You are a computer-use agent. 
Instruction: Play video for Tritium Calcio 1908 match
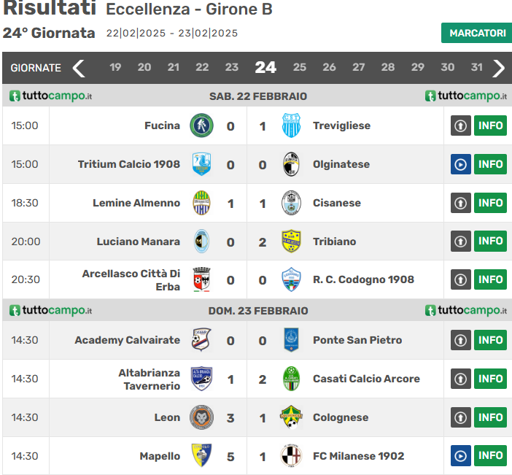tap(460, 164)
